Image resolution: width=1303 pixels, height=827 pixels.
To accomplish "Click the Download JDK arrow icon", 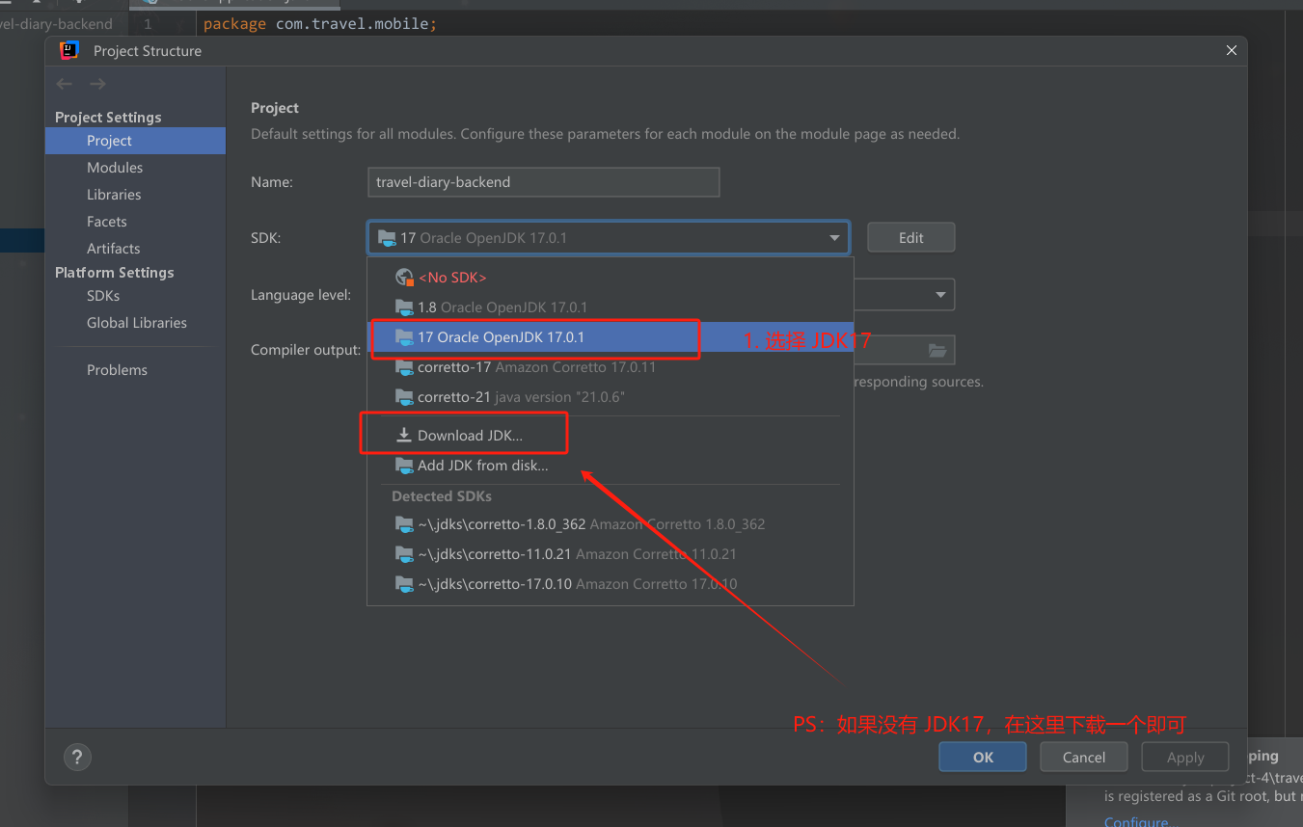I will point(404,436).
